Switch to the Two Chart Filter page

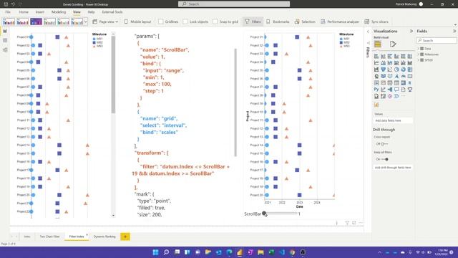[x=49, y=236]
